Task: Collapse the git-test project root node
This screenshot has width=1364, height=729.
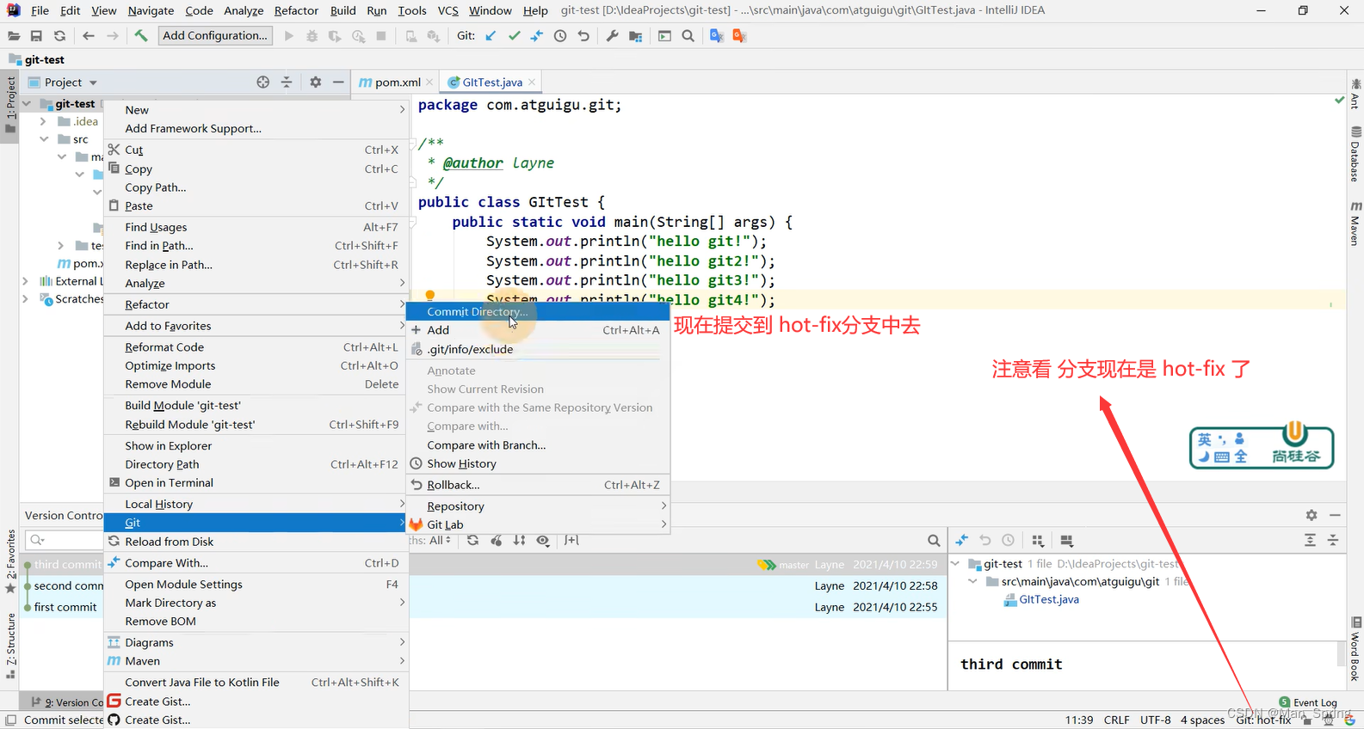Action: [x=27, y=104]
